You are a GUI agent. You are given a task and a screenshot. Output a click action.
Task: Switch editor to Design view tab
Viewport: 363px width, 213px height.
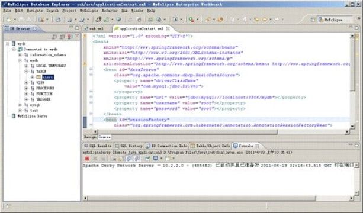tap(90, 137)
